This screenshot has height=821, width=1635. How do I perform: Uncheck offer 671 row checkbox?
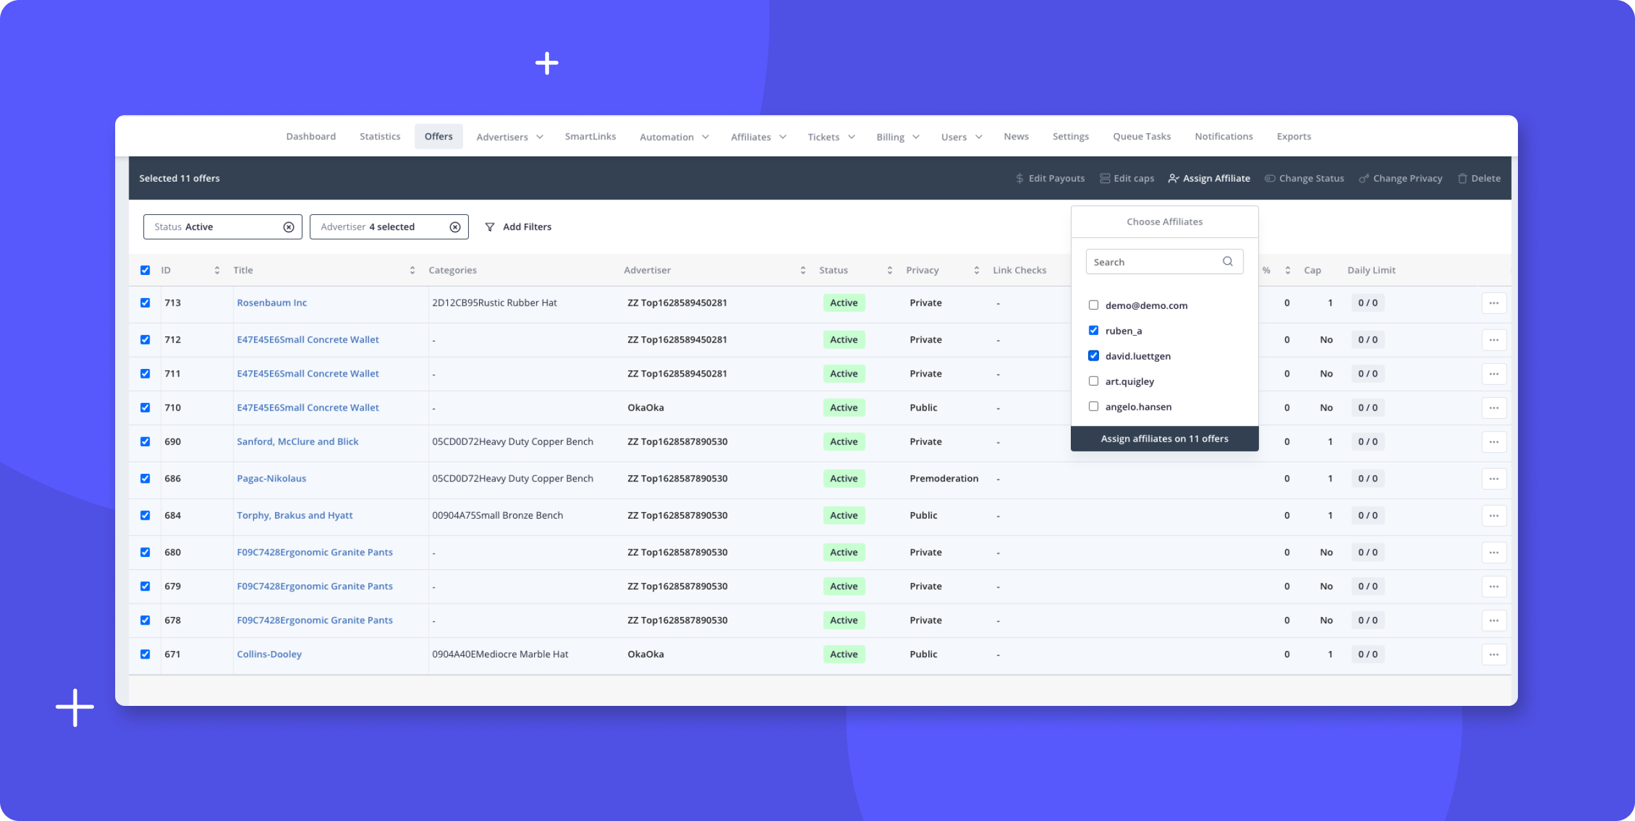(x=145, y=654)
